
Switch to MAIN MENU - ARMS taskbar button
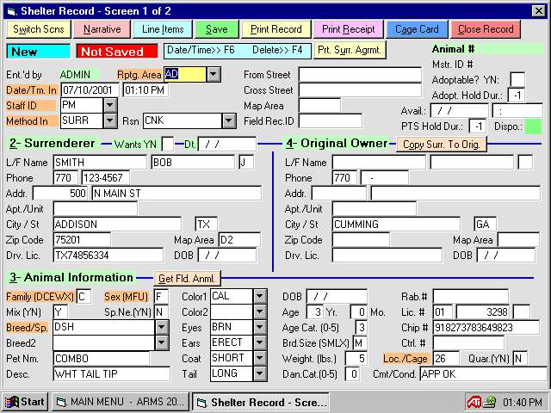[121, 402]
